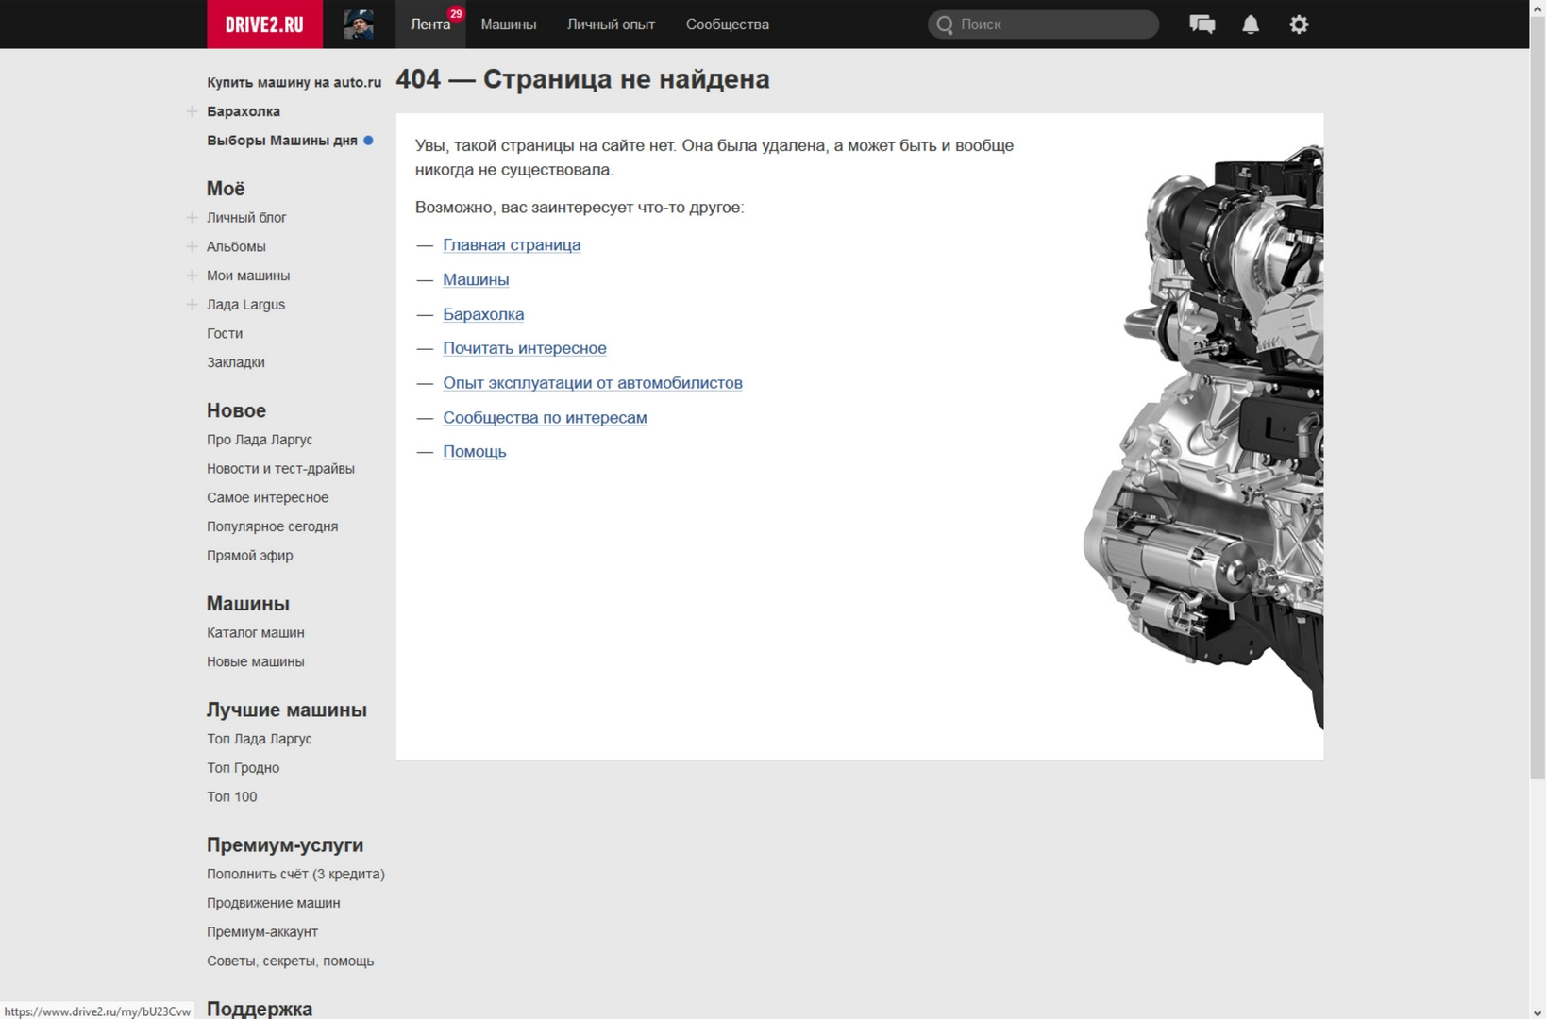
Task: Open Купить машину на auto.ru link
Action: pos(294,82)
